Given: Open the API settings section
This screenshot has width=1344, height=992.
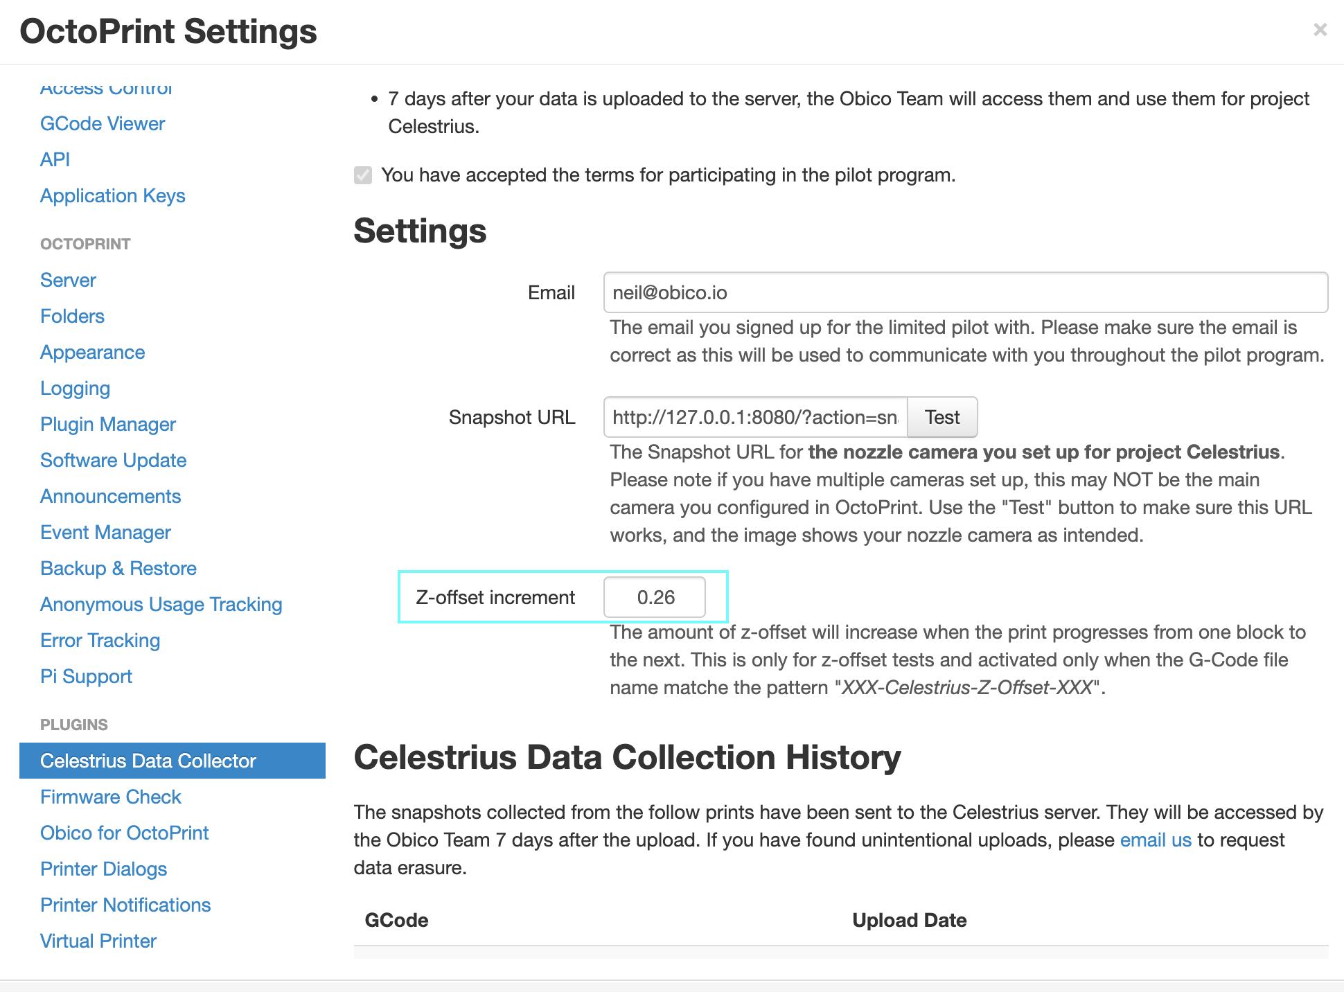Looking at the screenshot, I should pyautogui.click(x=55, y=159).
